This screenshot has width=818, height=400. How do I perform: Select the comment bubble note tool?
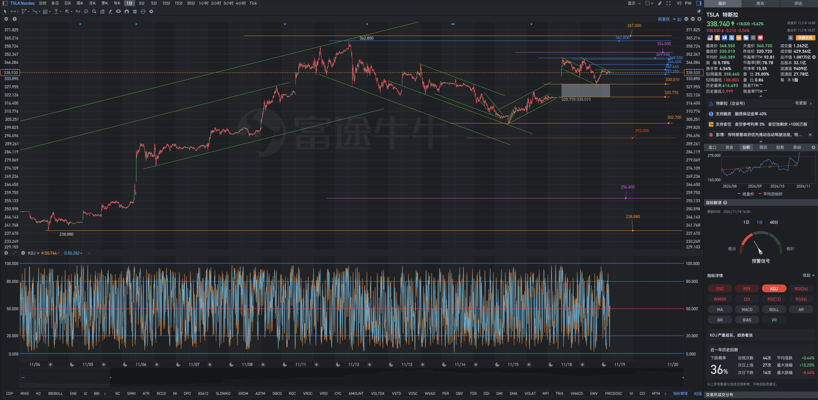(86, 11)
